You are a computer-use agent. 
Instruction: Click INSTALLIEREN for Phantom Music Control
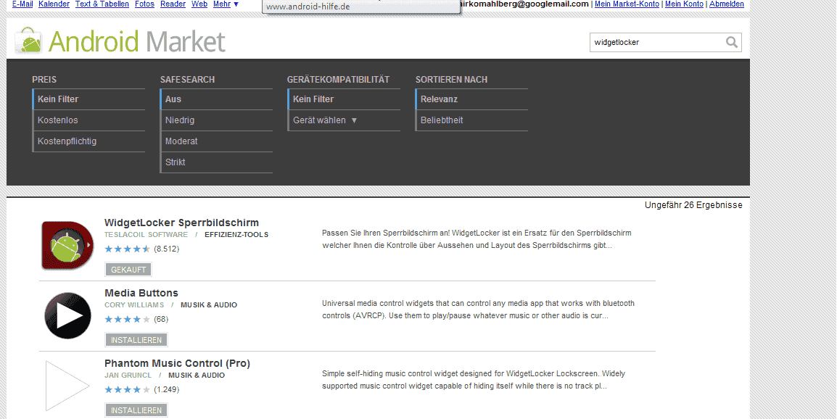click(136, 410)
